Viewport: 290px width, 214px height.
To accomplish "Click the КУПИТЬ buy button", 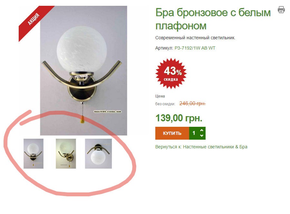I will tap(172, 133).
